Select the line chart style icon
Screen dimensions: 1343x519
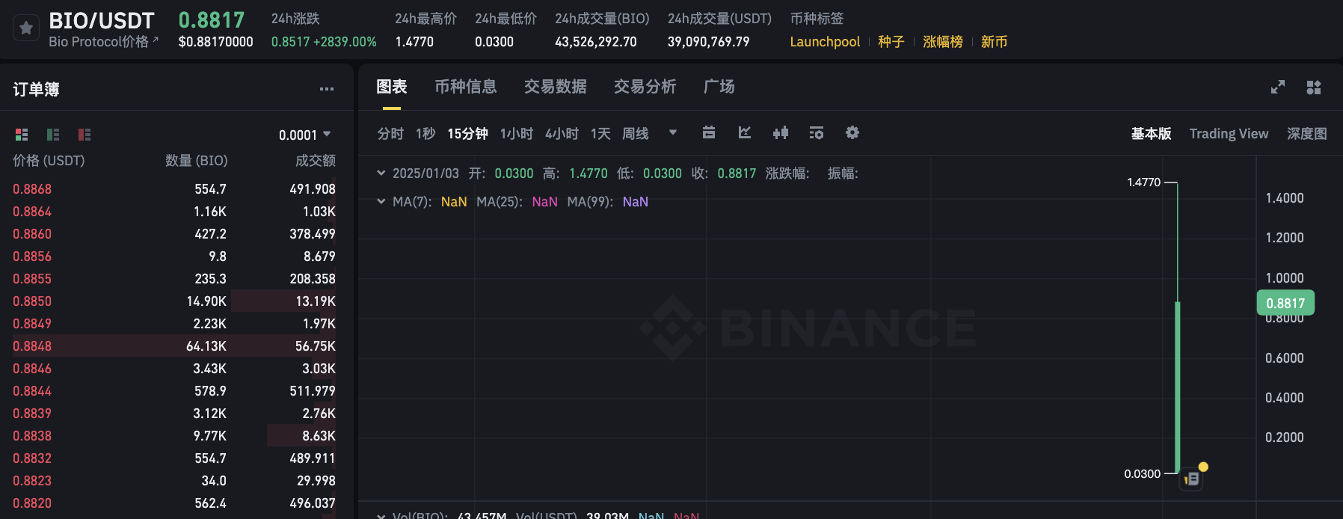coord(744,132)
